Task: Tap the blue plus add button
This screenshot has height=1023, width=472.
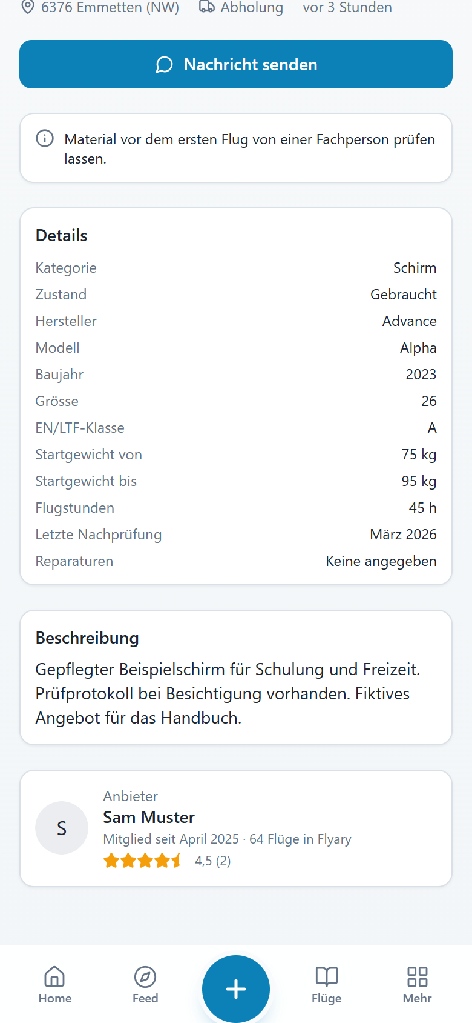Action: (x=236, y=989)
